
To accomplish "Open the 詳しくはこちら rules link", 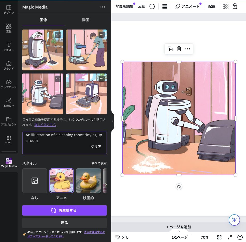I will [45, 125].
